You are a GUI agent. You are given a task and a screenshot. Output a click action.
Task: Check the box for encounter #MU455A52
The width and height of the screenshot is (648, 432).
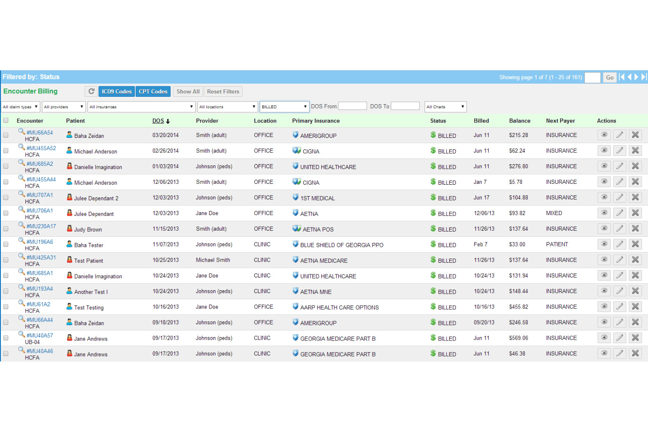(6, 151)
